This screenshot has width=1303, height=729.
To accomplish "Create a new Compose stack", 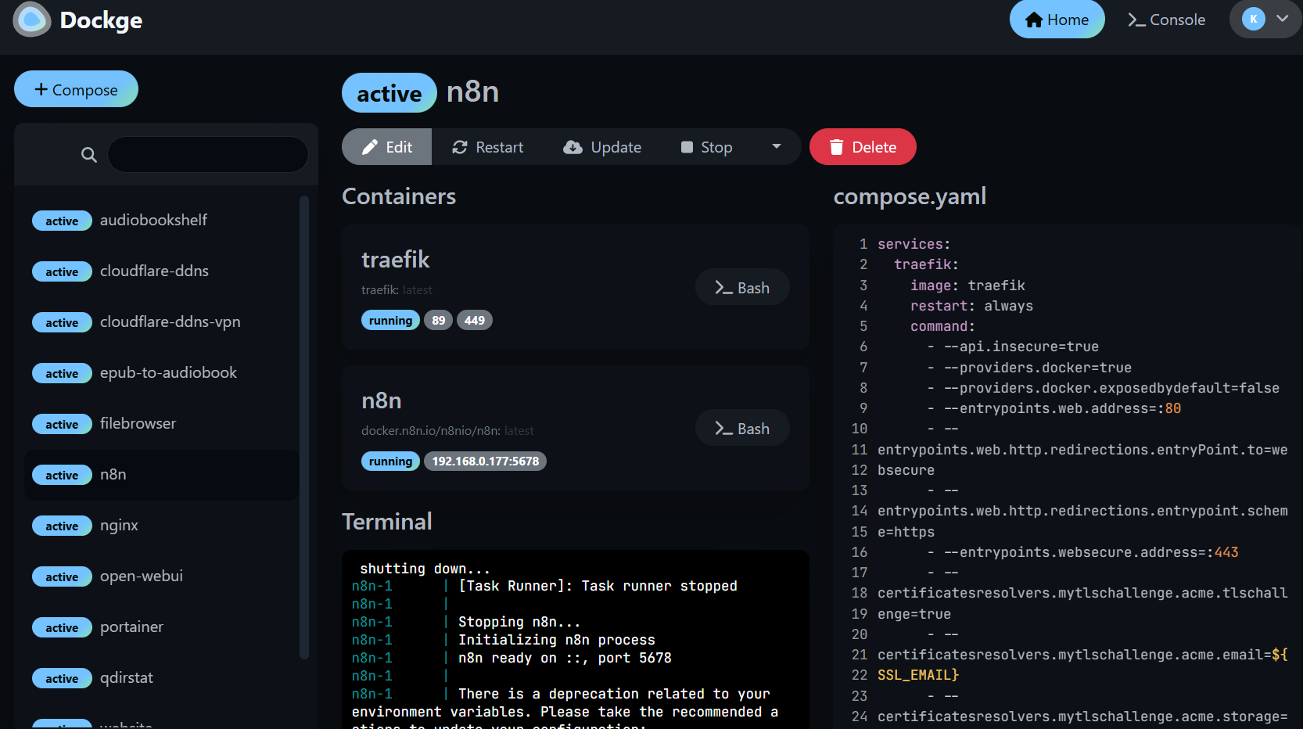I will [76, 89].
